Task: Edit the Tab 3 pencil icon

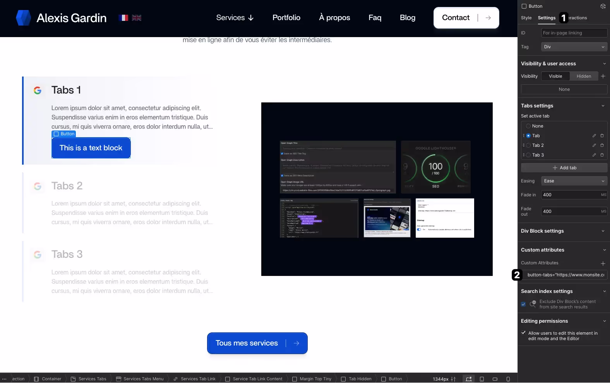Action: (x=594, y=155)
